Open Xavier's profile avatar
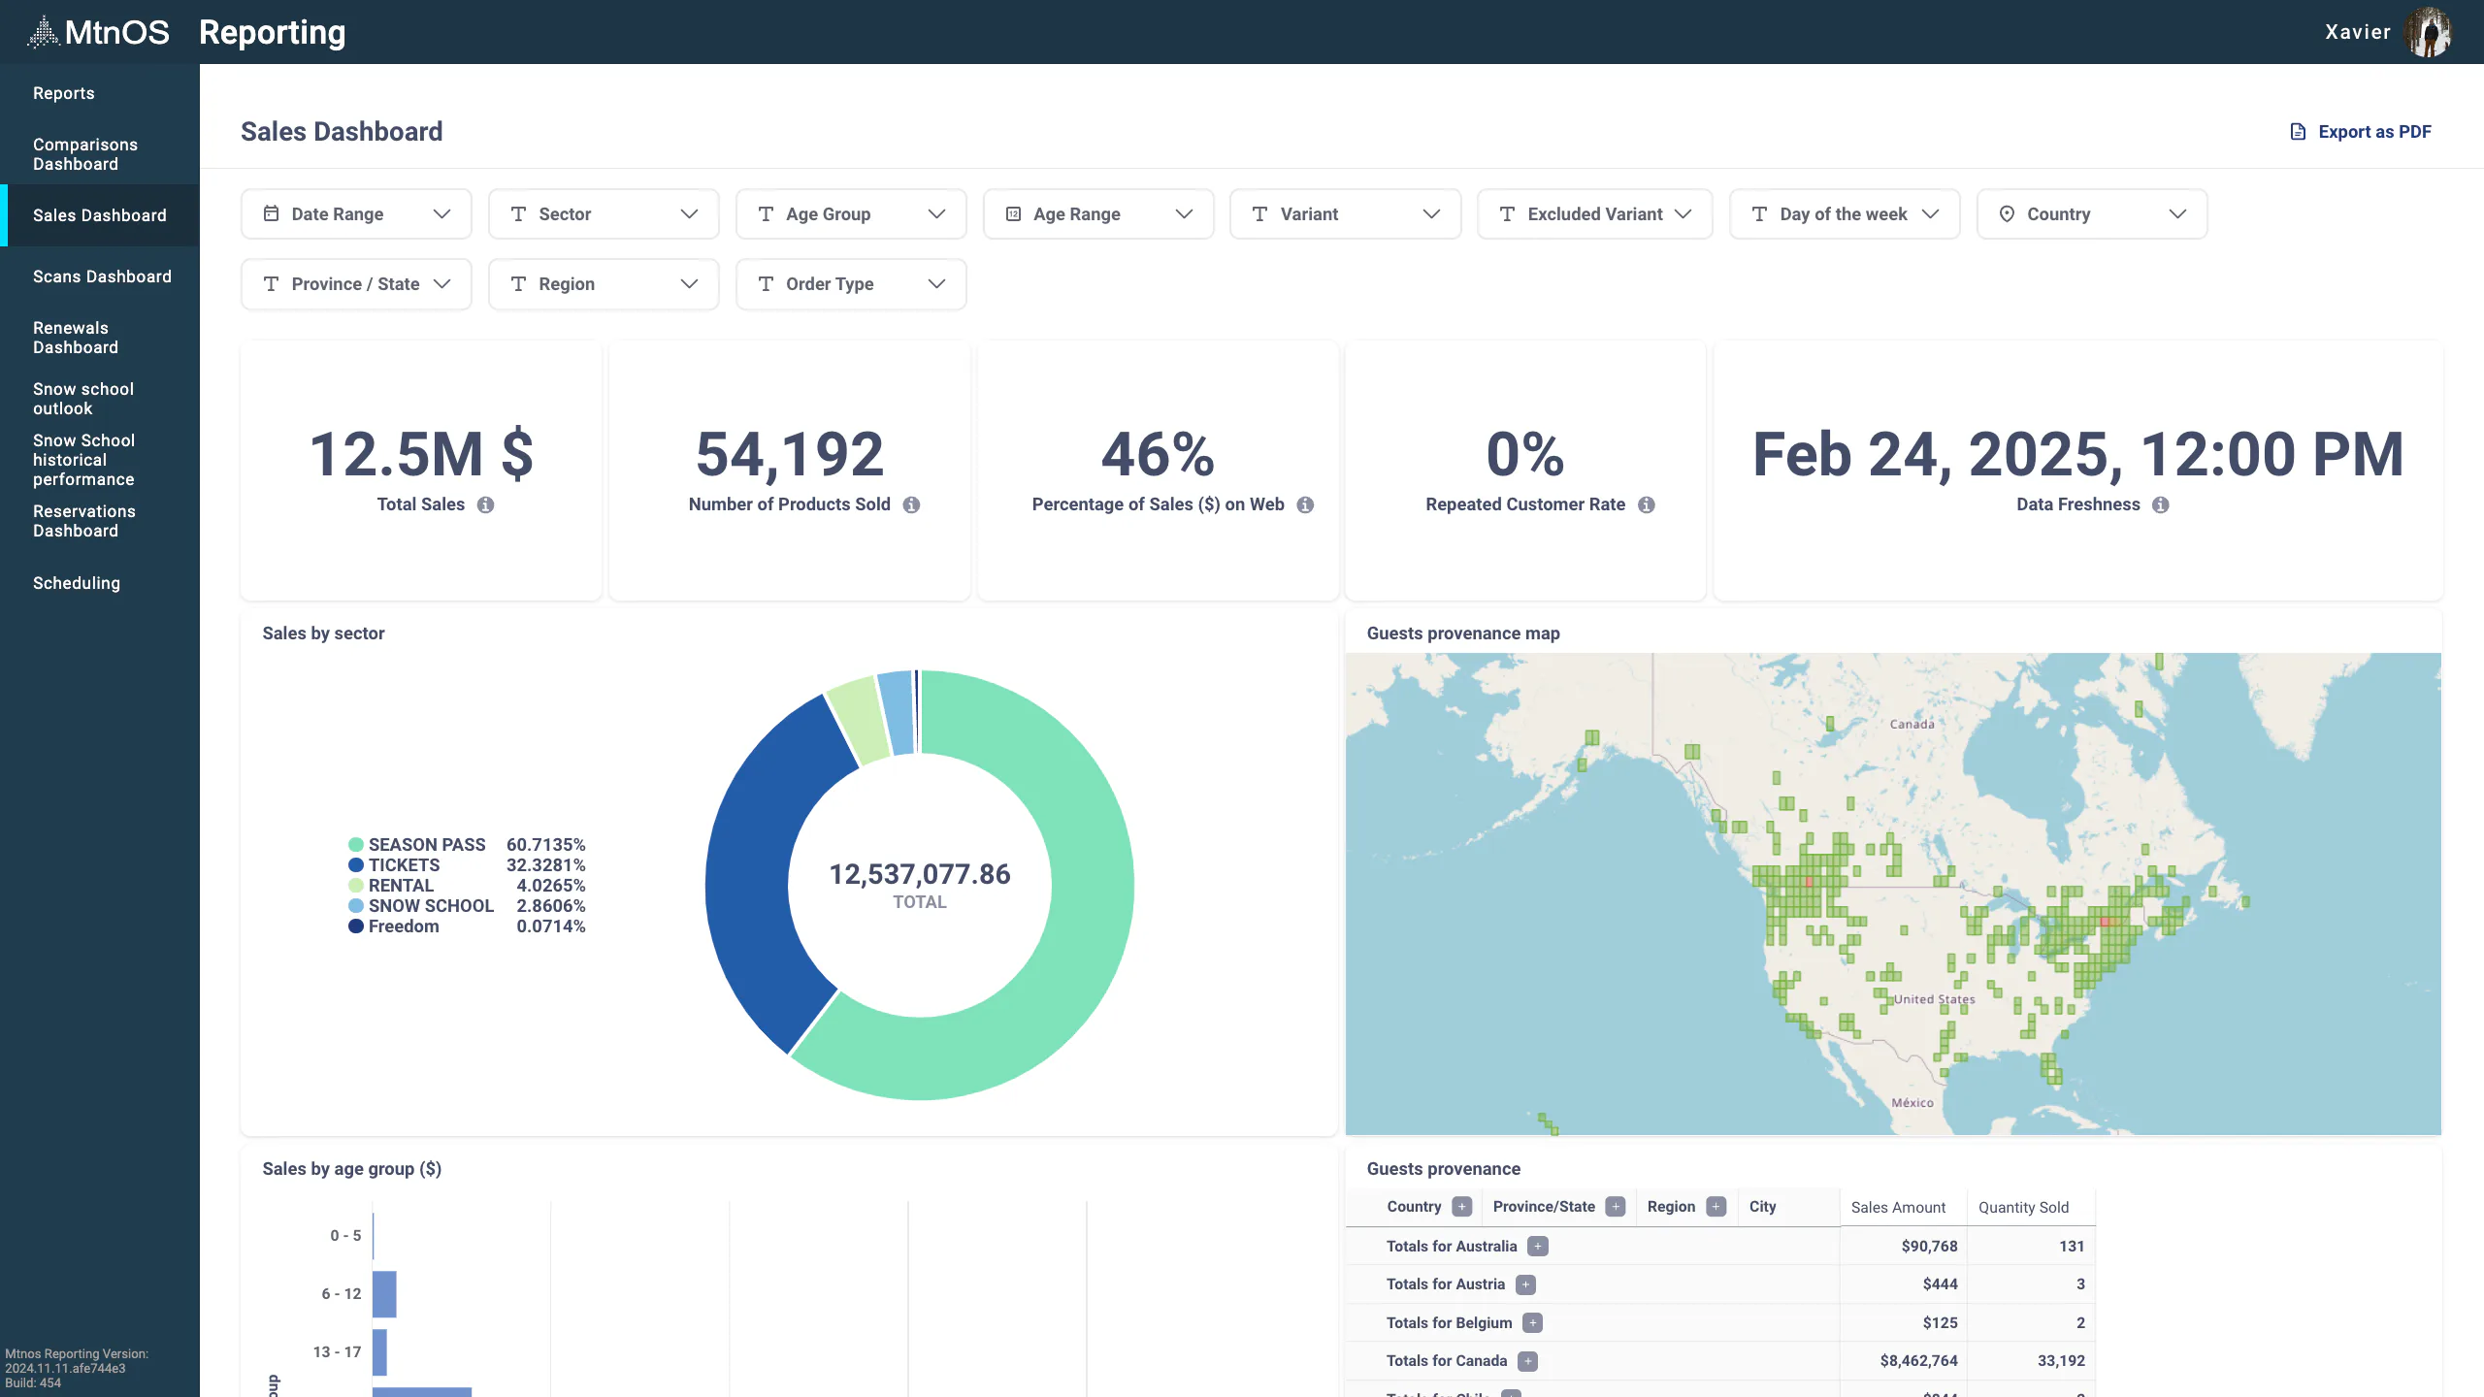Image resolution: width=2484 pixels, height=1397 pixels. pos(2429,32)
